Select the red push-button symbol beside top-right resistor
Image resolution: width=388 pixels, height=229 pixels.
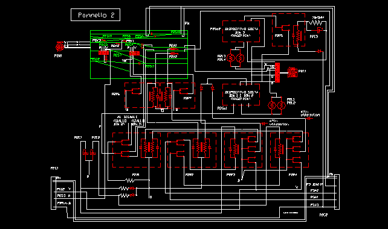[x=320, y=30]
